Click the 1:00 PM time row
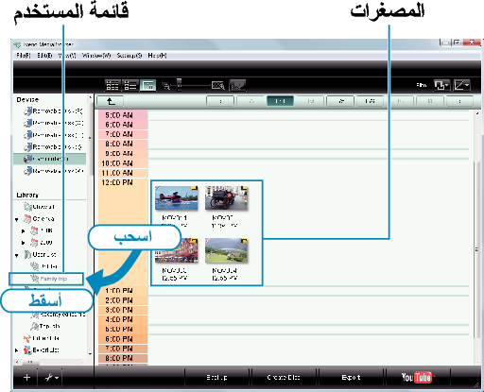484x392 pixels. tap(123, 291)
